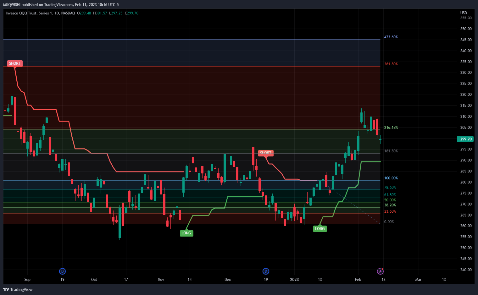Click the Oct label on time axis

click(x=94, y=280)
